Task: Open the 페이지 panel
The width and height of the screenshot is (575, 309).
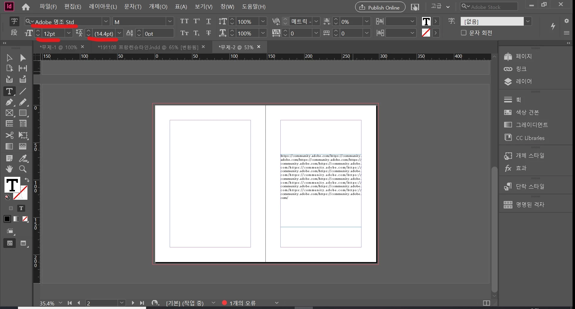Action: point(518,56)
